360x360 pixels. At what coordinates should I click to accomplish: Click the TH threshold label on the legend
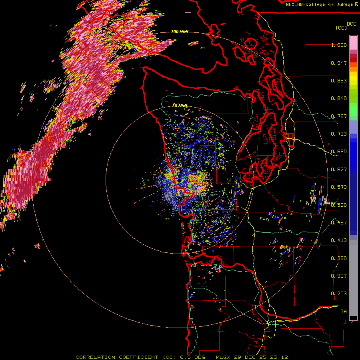click(344, 312)
